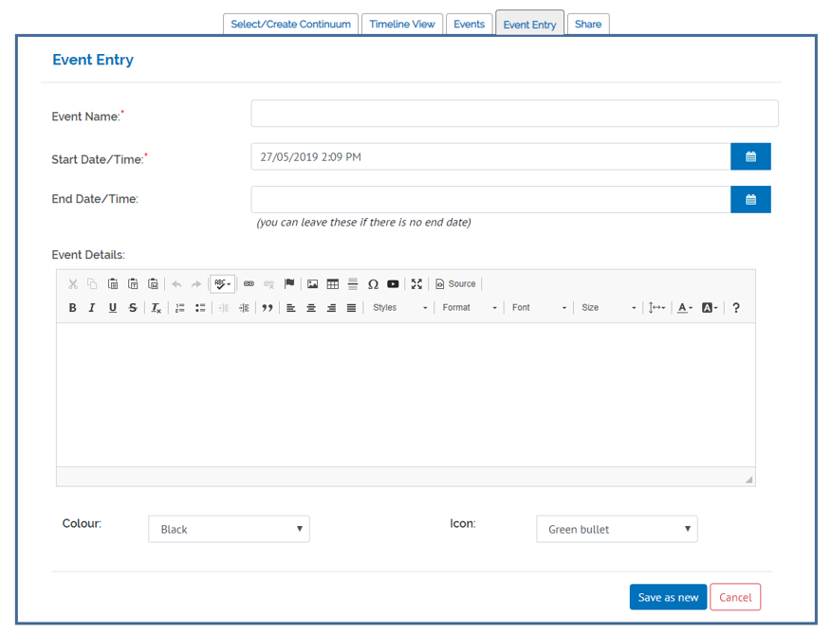
Task: Insert a block quote
Action: pos(268,308)
